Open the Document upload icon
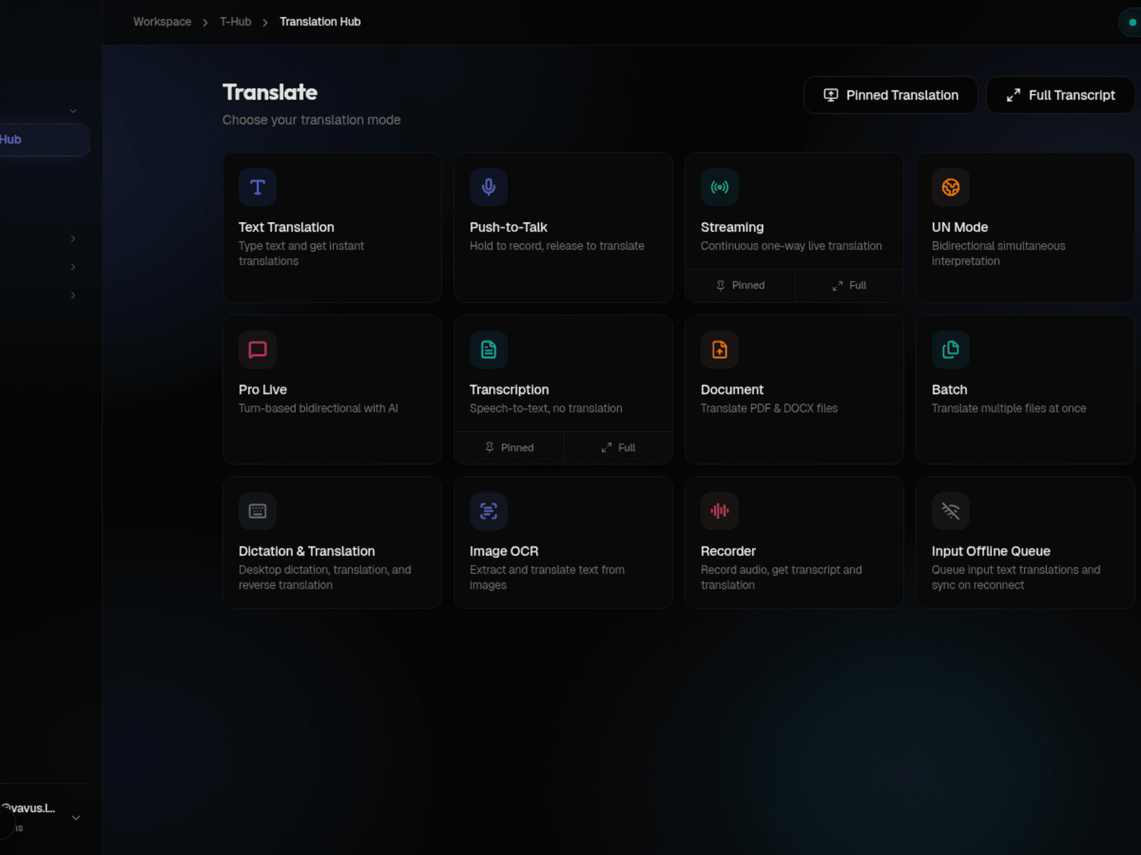Screen dimensions: 1141x855 (x=720, y=350)
